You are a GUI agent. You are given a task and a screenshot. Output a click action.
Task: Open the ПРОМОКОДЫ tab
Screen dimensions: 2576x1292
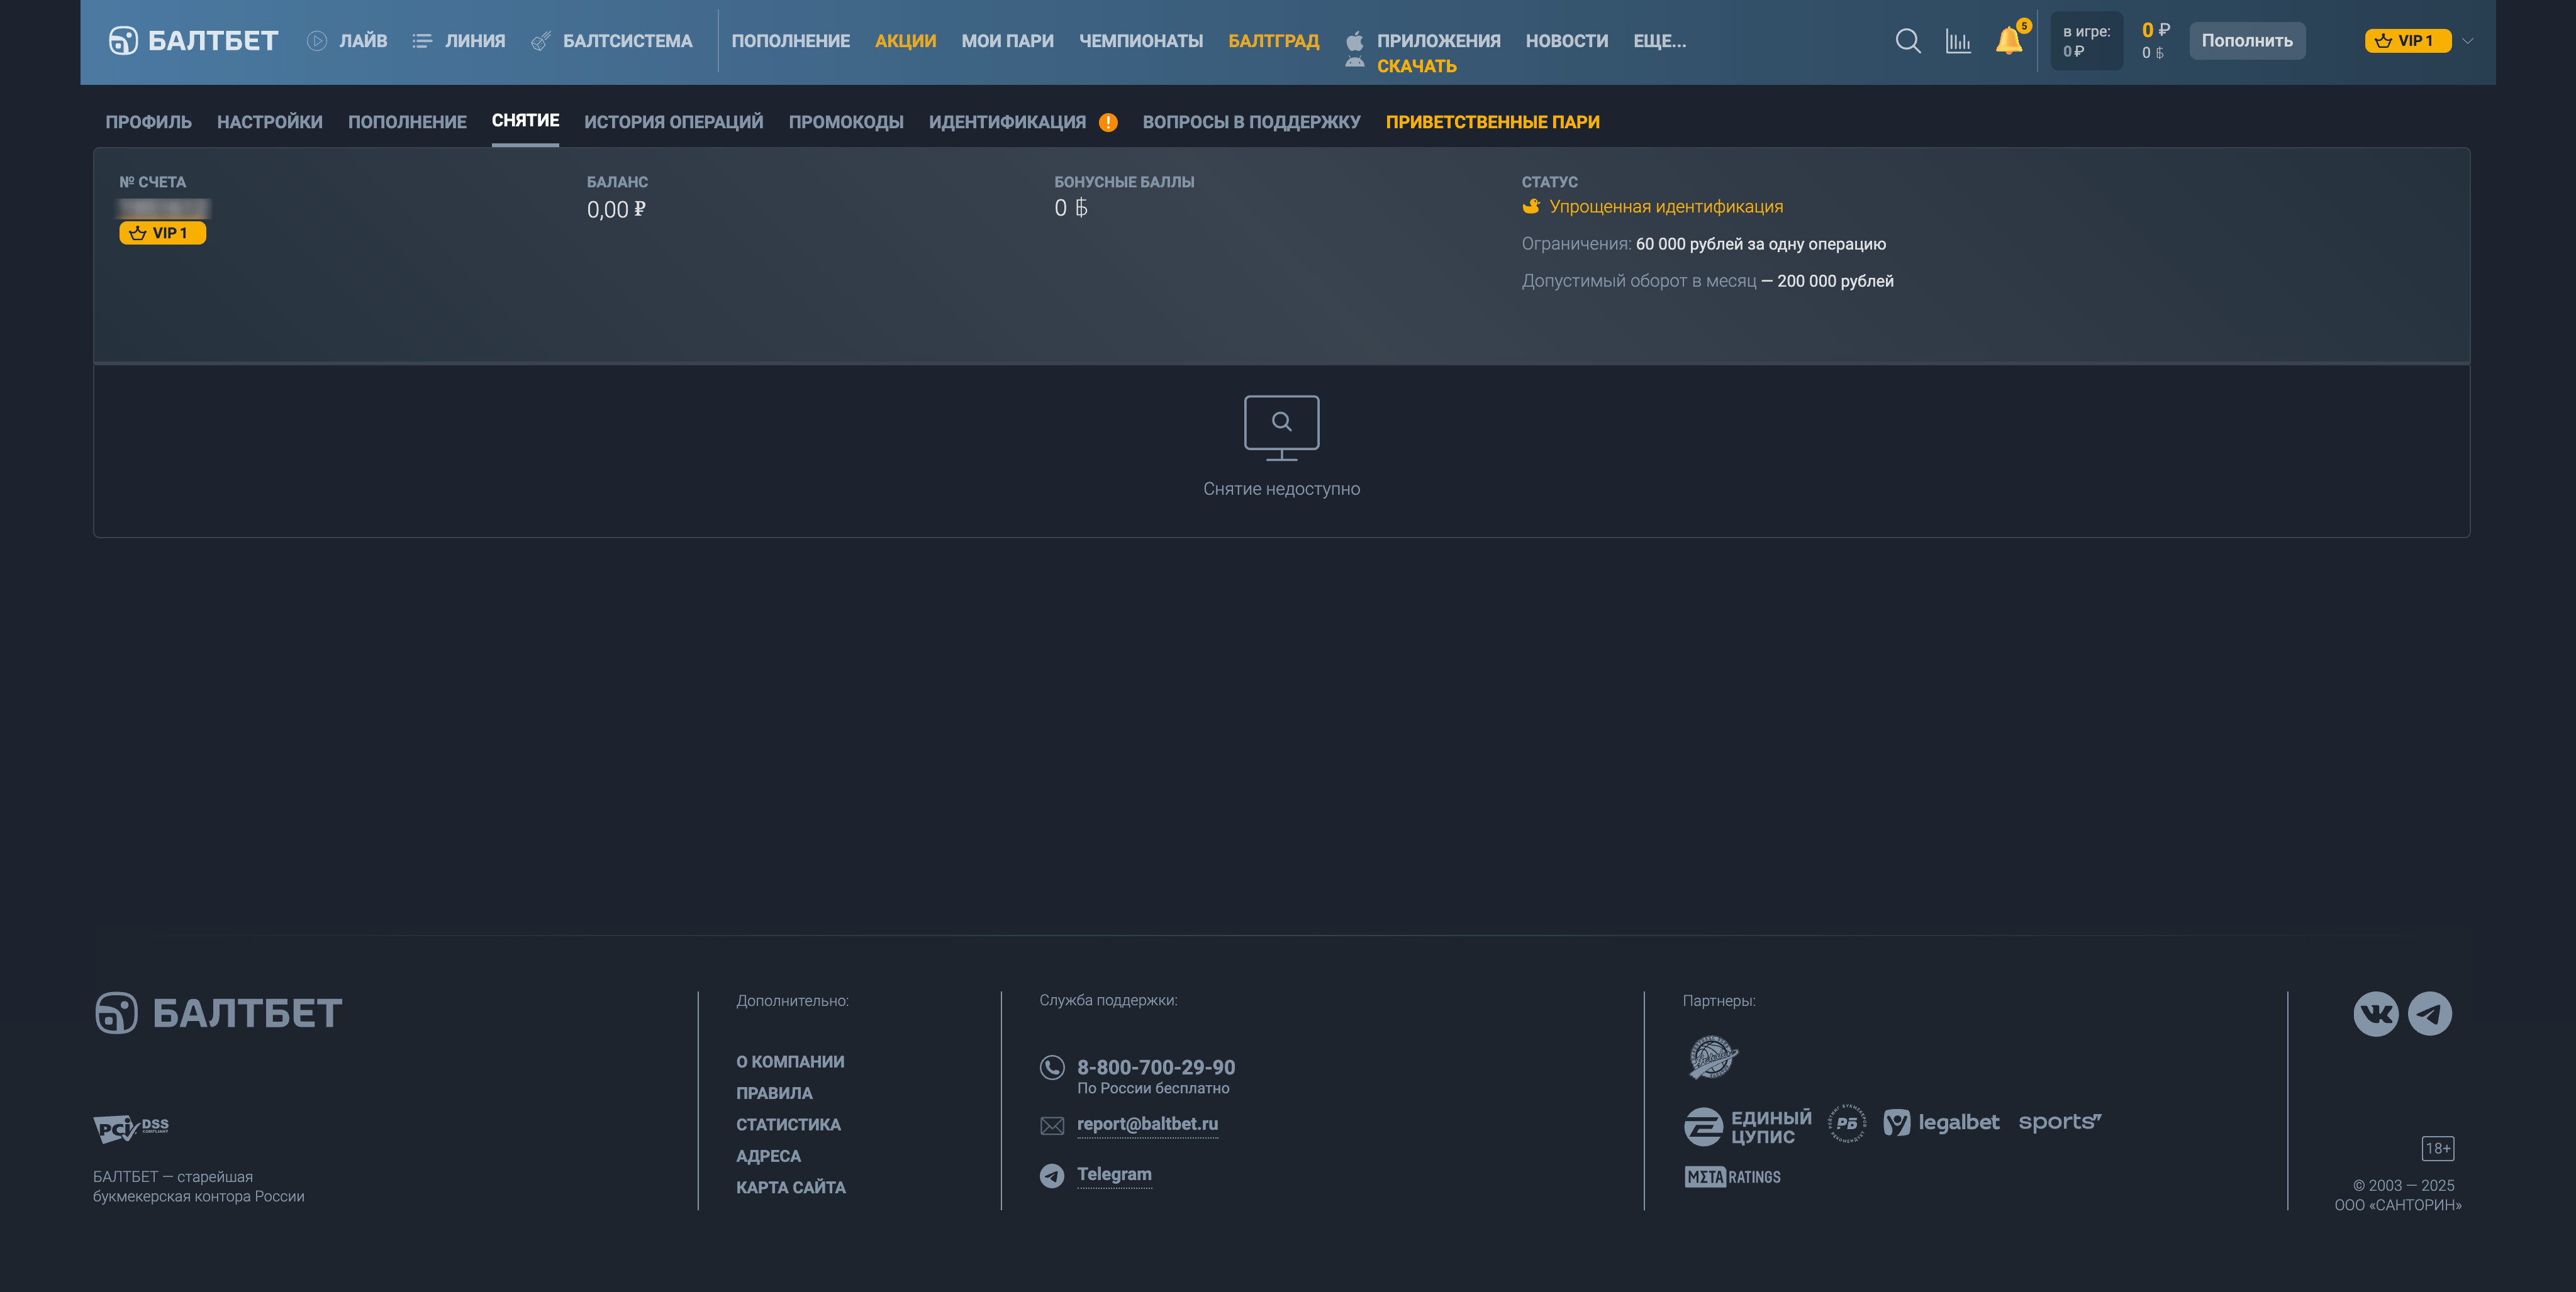click(846, 122)
